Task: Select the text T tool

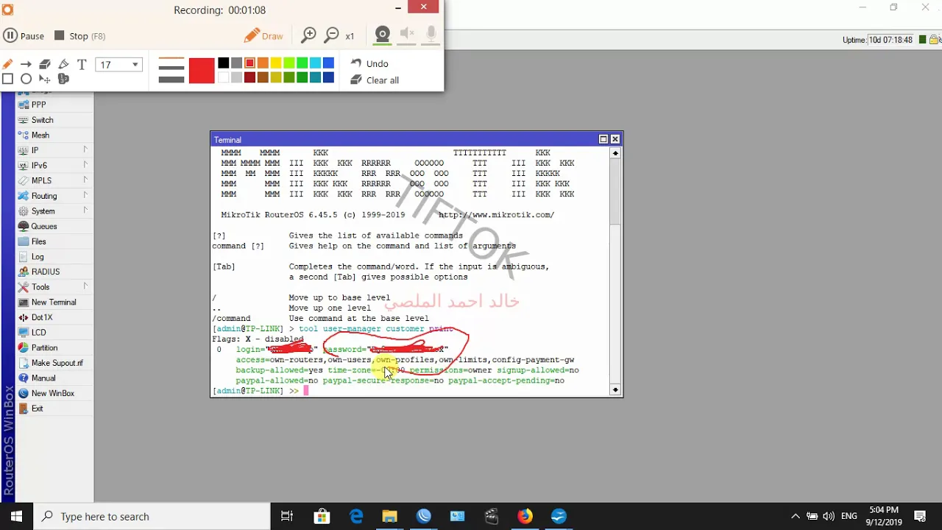Action: click(82, 65)
